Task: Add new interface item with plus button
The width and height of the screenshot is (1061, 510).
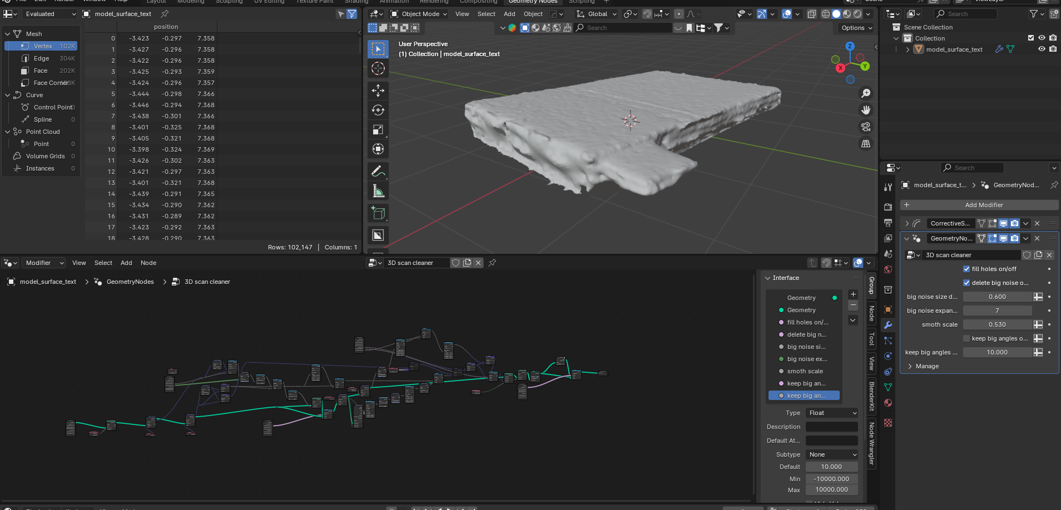Action: (853, 294)
